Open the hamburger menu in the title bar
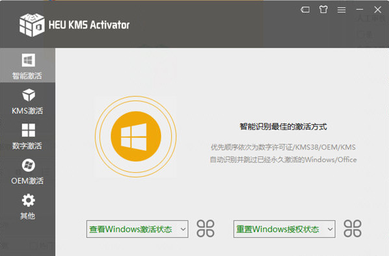 [342, 10]
